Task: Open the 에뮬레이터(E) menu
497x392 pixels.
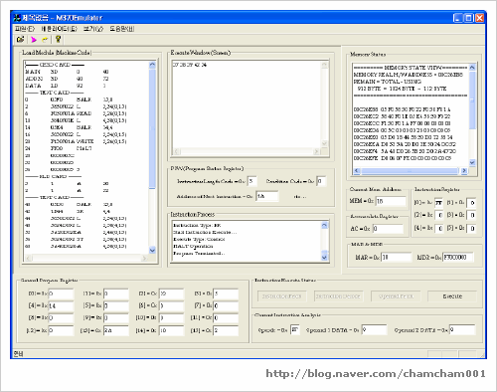Action: (x=59, y=29)
